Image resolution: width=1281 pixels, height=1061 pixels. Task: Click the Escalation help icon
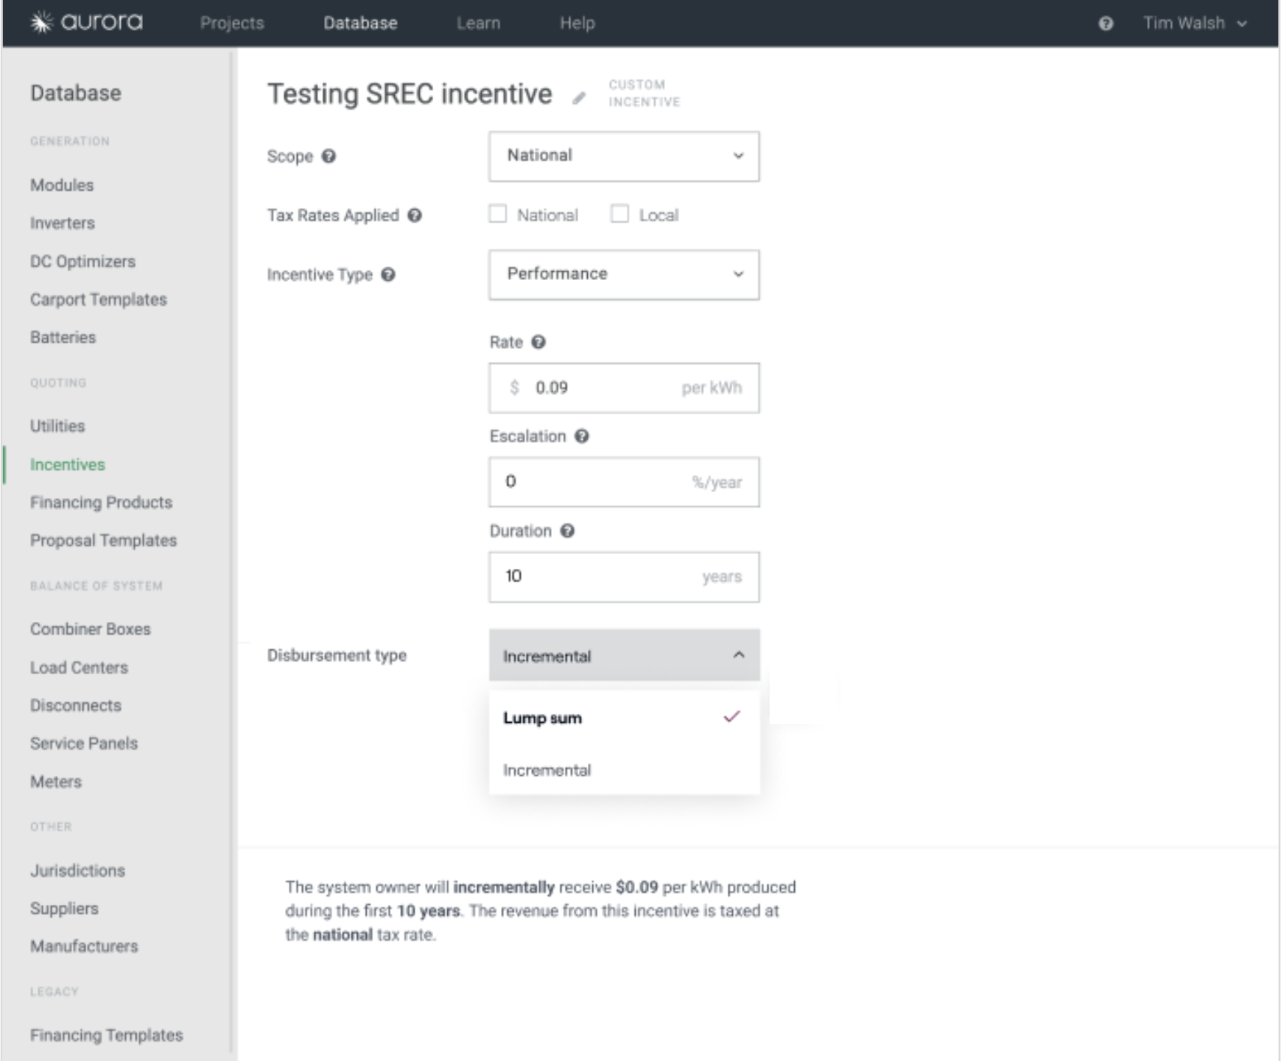582,436
